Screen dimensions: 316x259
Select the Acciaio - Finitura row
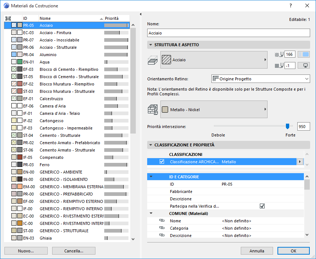[67, 32]
